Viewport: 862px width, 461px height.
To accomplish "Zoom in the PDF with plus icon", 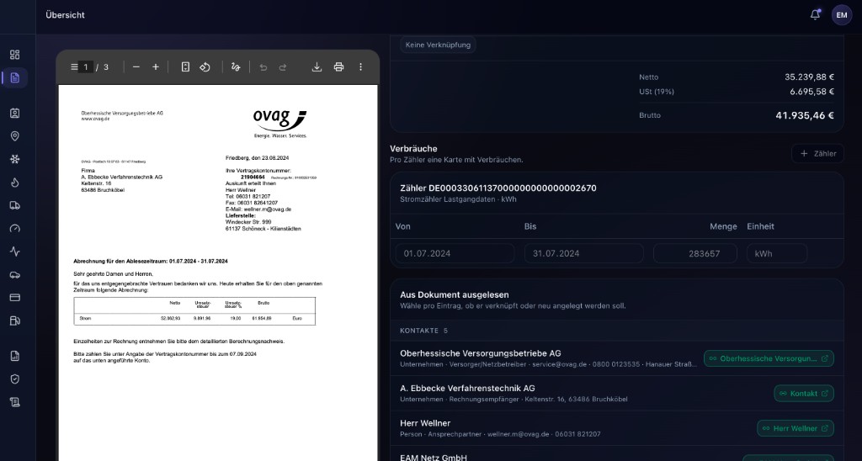I will (x=156, y=67).
